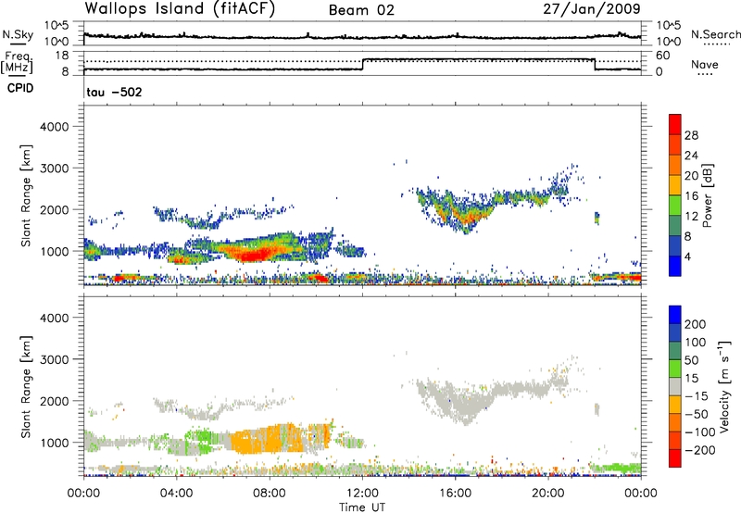Click the '28' power colorbar tick label

(x=691, y=135)
